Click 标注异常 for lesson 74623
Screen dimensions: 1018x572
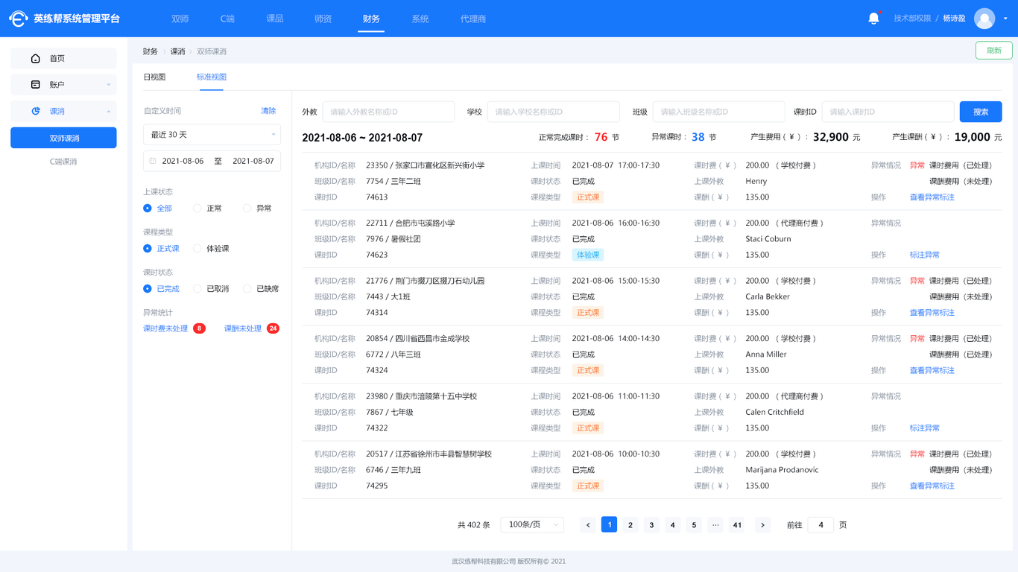924,255
